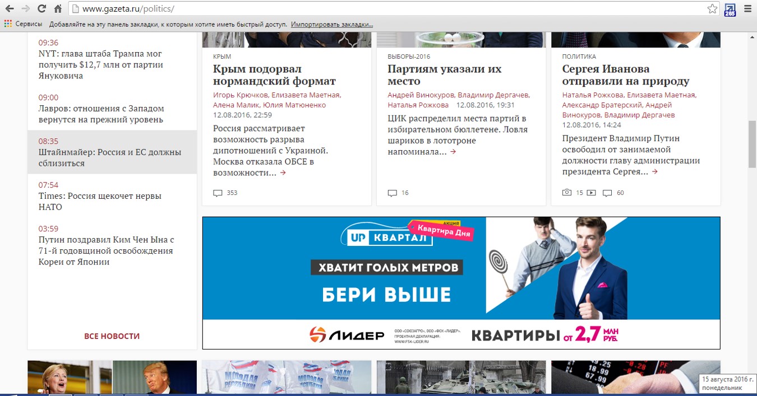Viewport: 757px width, 396px height.
Task: Expand the Путин article via red arrow
Action: tap(655, 172)
